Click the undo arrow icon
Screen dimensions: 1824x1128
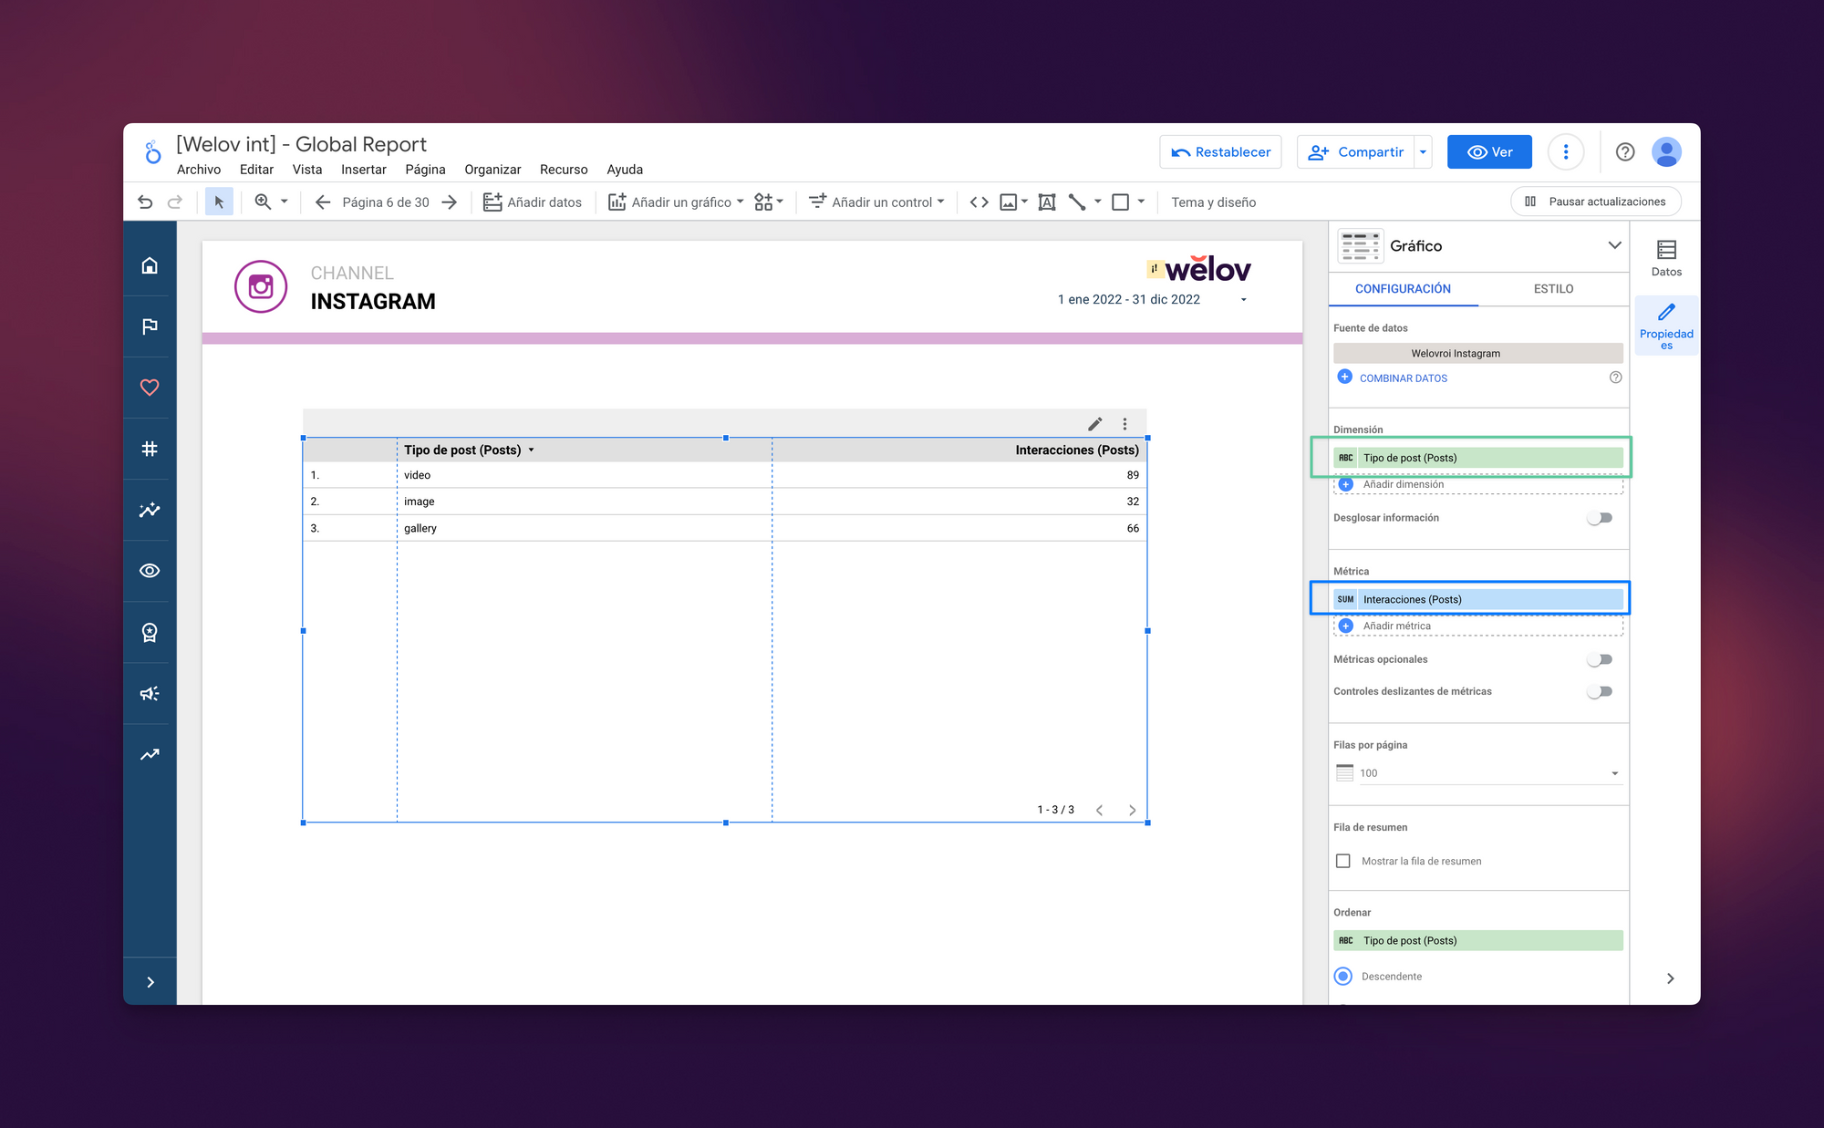pos(145,202)
